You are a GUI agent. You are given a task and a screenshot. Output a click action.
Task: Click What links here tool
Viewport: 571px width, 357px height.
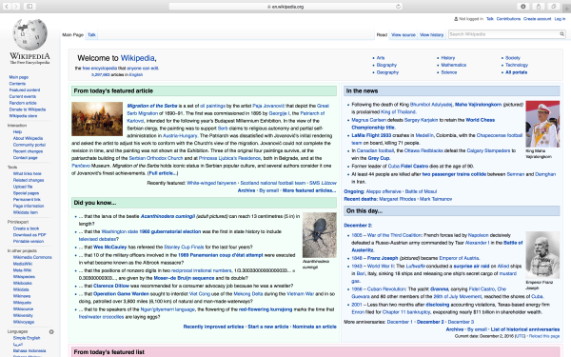pos(28,174)
